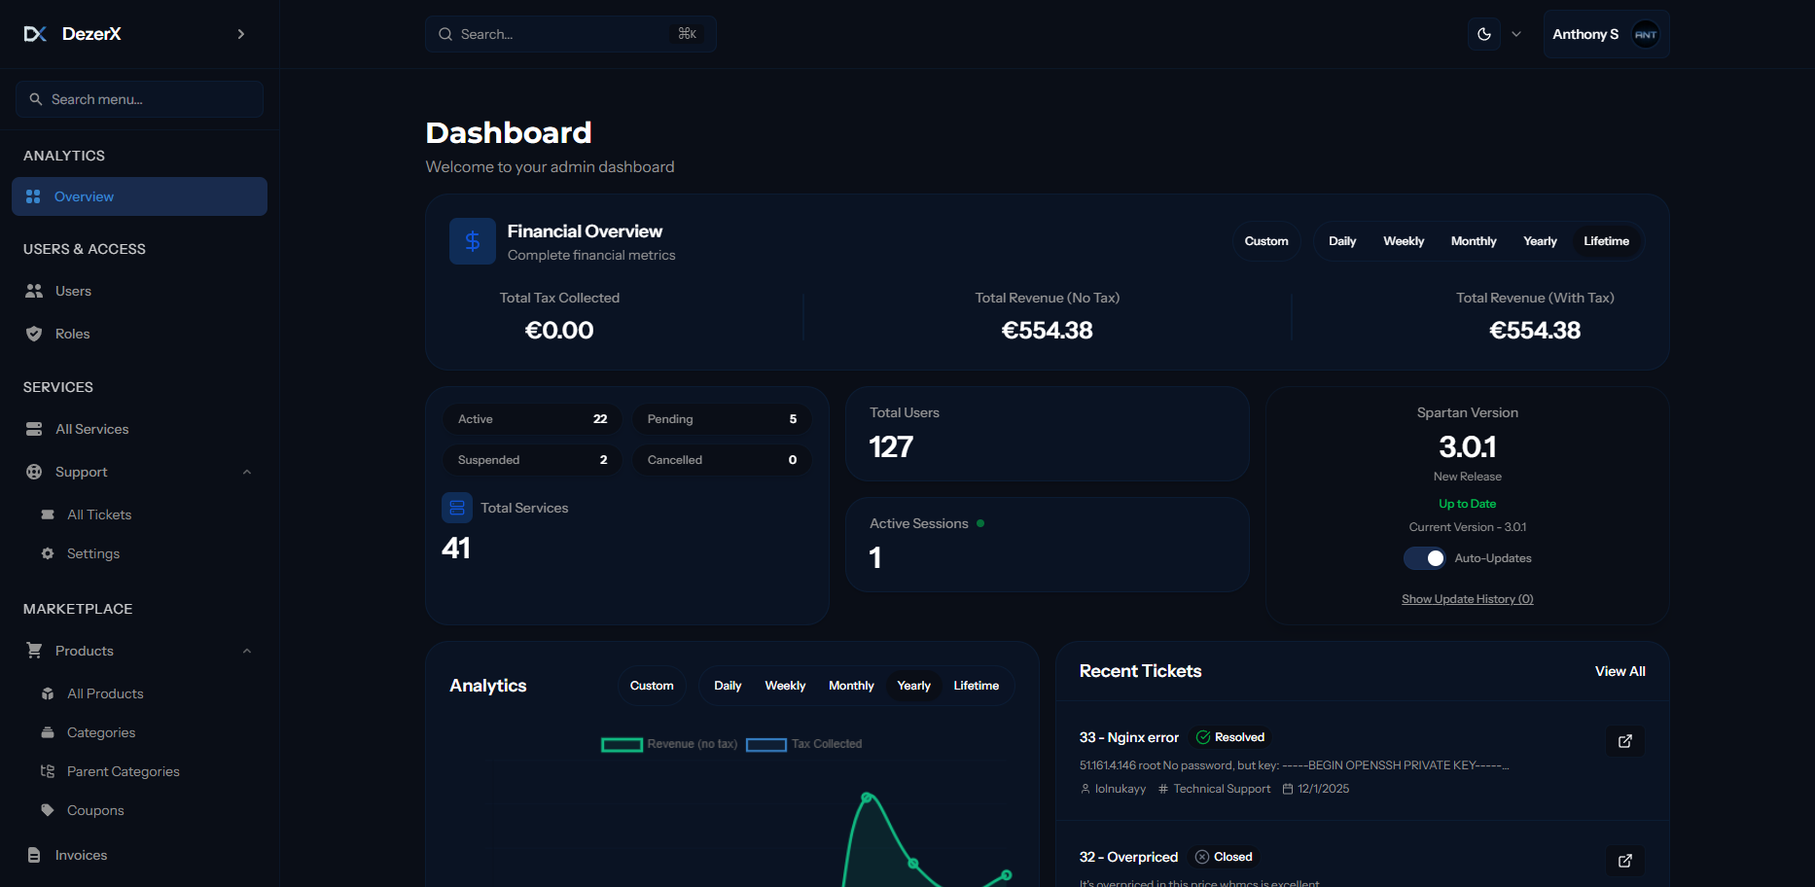
Task: Switch Analytics chart to Weekly
Action: 784,686
